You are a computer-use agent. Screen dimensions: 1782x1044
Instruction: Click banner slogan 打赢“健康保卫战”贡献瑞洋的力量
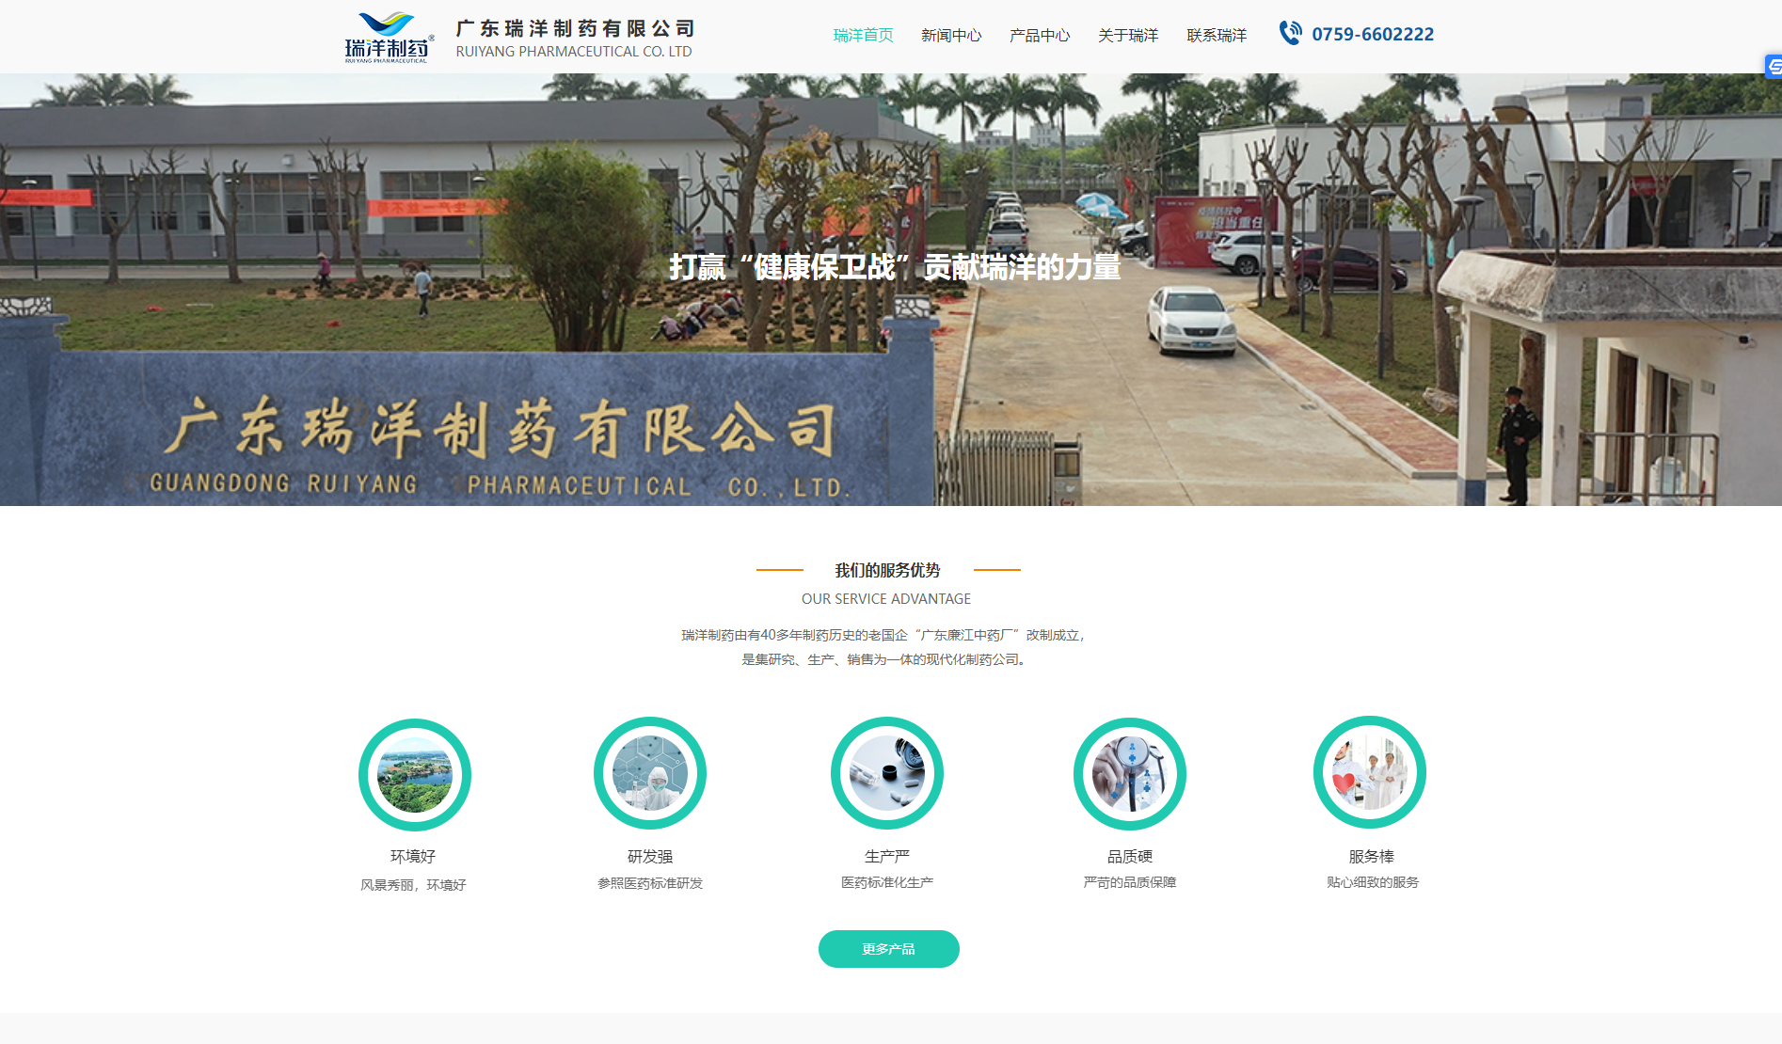click(895, 267)
